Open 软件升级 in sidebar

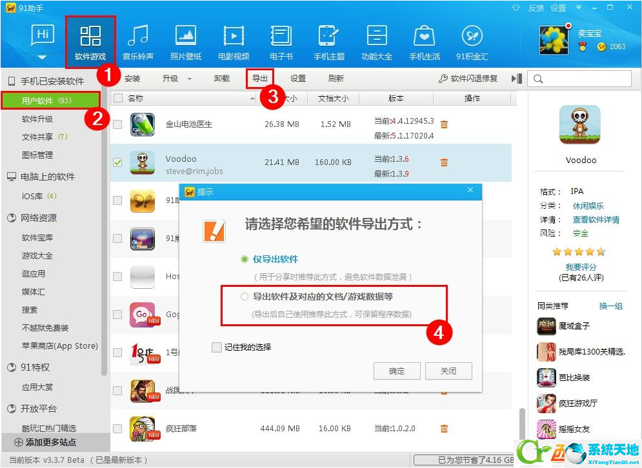click(37, 119)
